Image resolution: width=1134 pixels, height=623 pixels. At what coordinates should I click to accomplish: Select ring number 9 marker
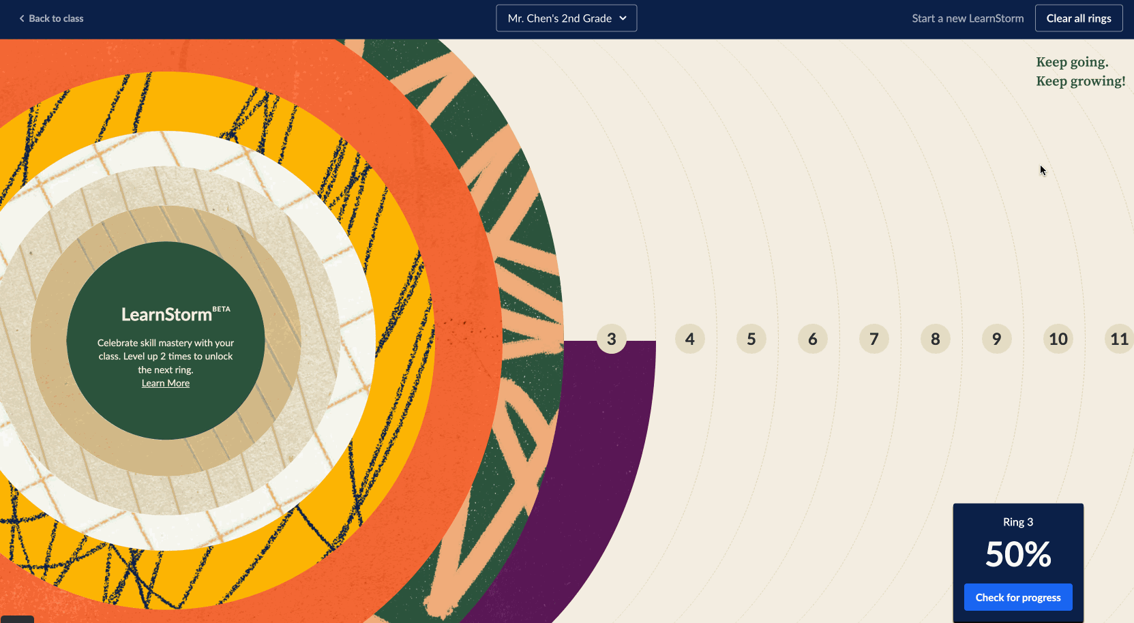pos(996,339)
